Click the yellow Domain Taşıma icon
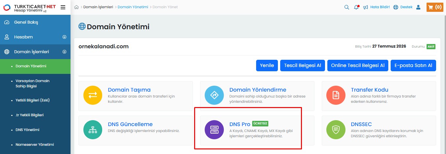 pyautogui.click(x=93, y=95)
